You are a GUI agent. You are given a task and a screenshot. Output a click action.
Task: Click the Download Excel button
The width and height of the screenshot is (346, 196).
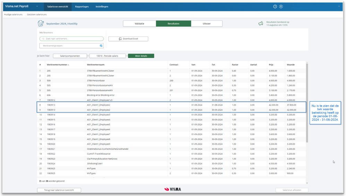click(x=128, y=39)
